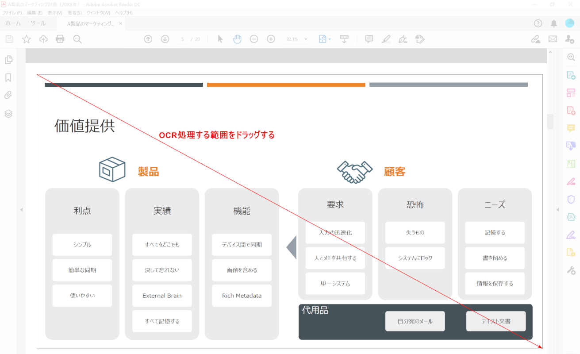Viewport: 580px width, 354px height.
Task: Click the Print file icon
Action: pos(60,39)
